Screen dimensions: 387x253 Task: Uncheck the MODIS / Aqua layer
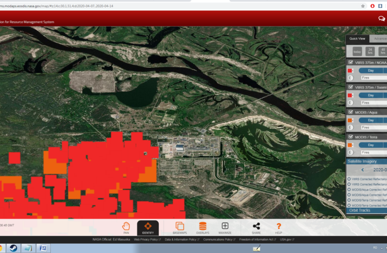pos(350,112)
